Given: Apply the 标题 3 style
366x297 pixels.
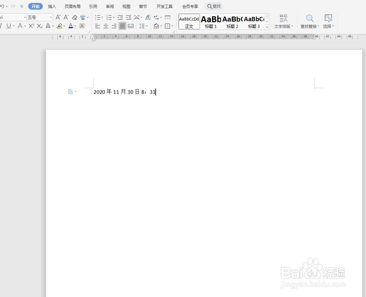Looking at the screenshot, I should 254,22.
